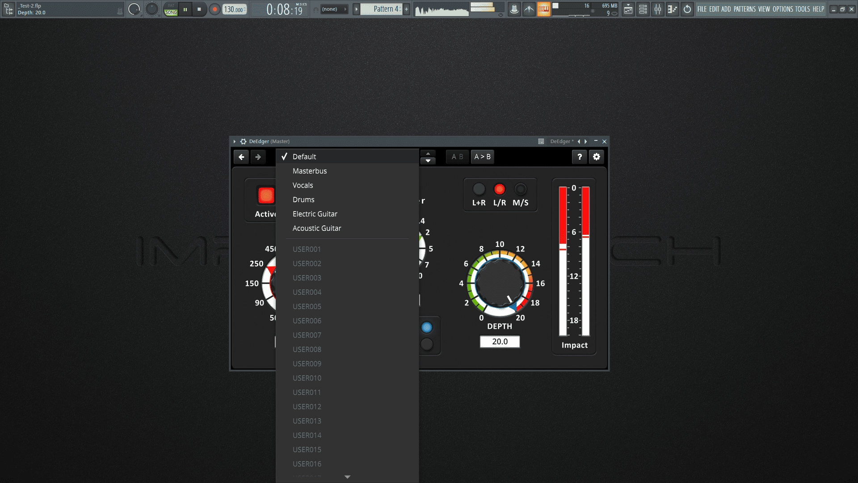Open the ADD menu
Image resolution: width=858 pixels, height=483 pixels.
pyautogui.click(x=726, y=9)
